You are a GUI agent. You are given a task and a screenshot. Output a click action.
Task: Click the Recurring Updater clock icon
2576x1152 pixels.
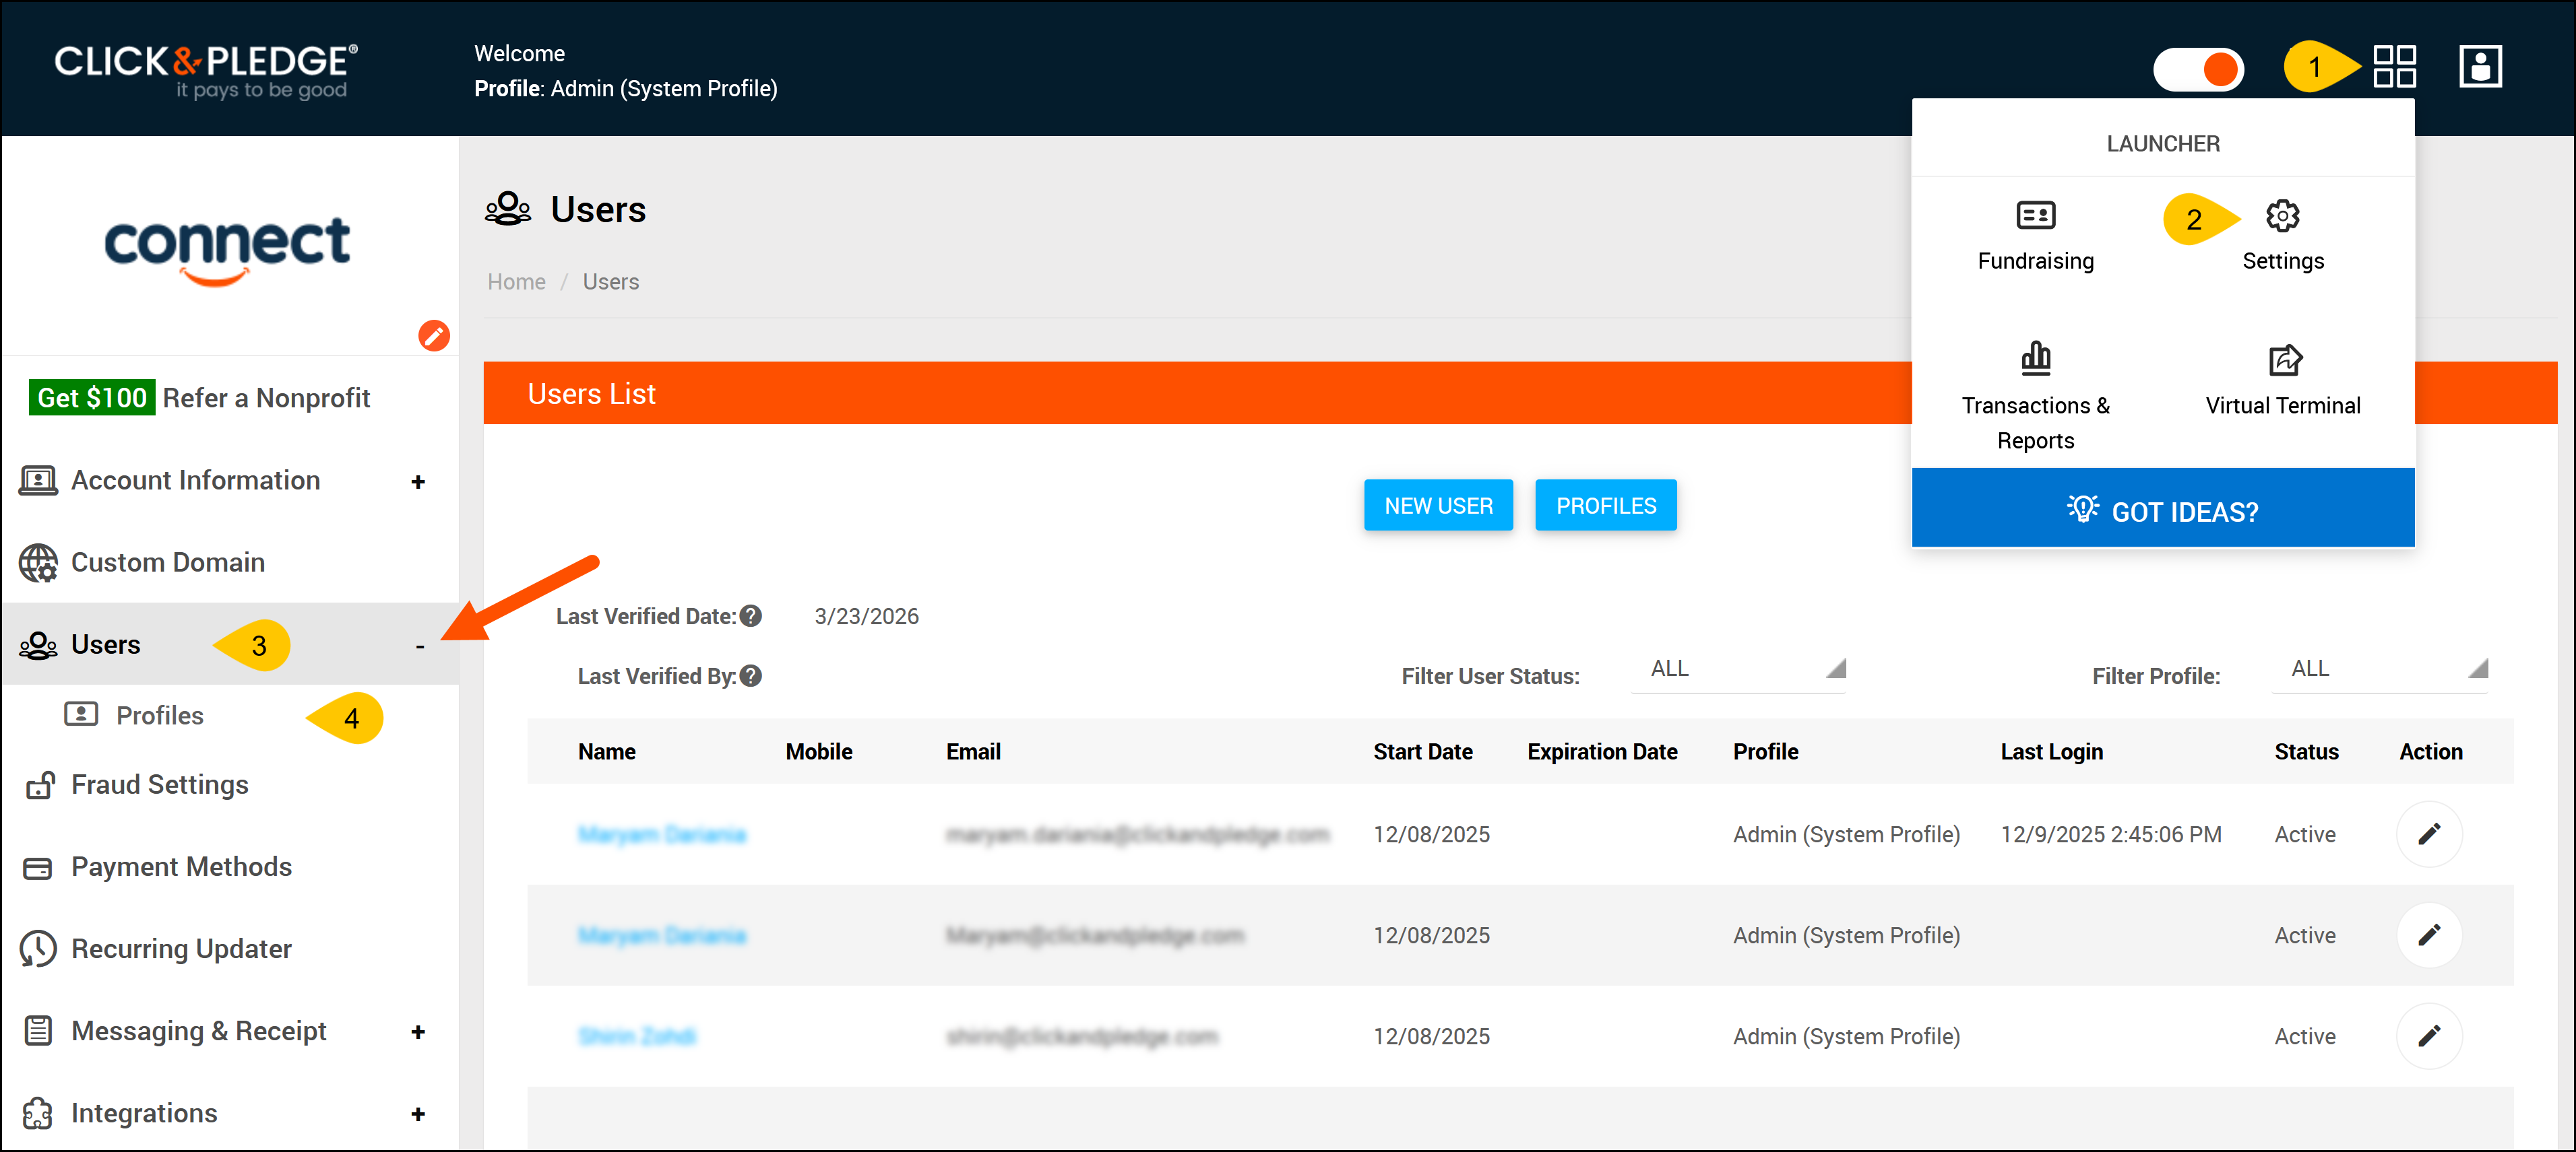pyautogui.click(x=38, y=950)
